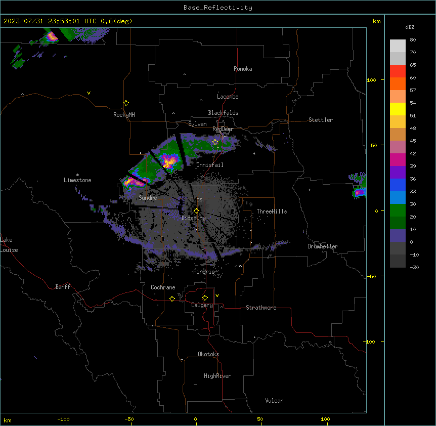This screenshot has height=426, width=436.
Task: Pick the yellow swatch between 54 and 51 dBZ
Action: tap(398, 109)
